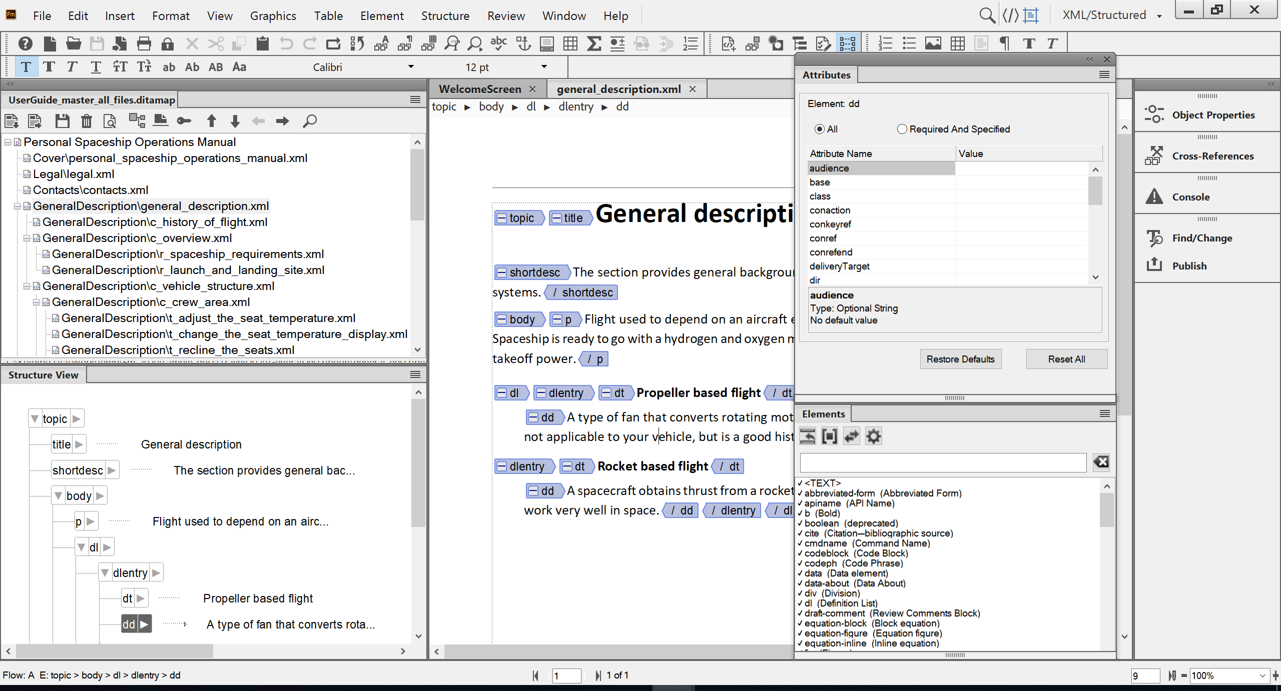Run spell check with the abc icon
This screenshot has height=691, width=1281.
tap(498, 43)
